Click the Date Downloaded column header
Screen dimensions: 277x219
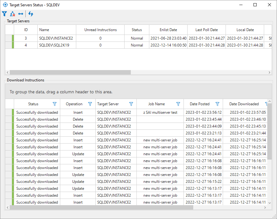(x=244, y=104)
